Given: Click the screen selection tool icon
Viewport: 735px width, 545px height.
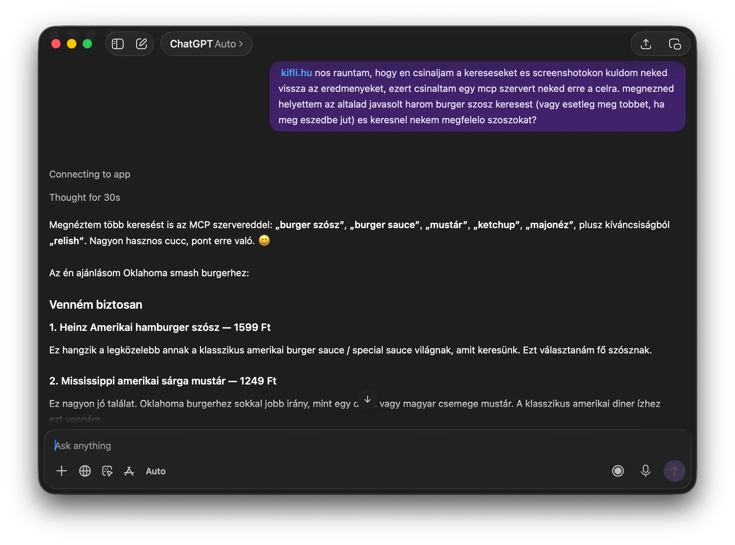Looking at the screenshot, I should click(x=107, y=471).
